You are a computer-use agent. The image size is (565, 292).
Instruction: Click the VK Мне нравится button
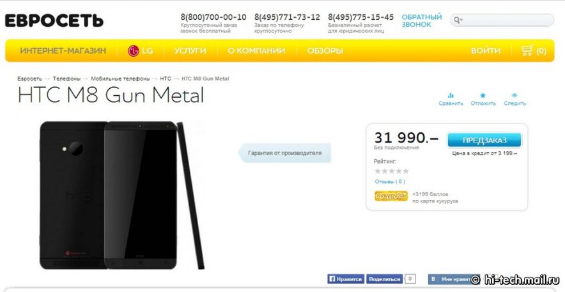tap(450, 279)
